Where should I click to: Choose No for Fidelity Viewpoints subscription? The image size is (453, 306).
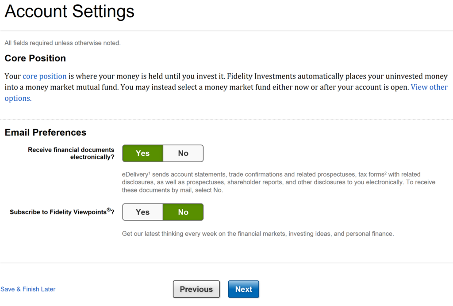[183, 212]
